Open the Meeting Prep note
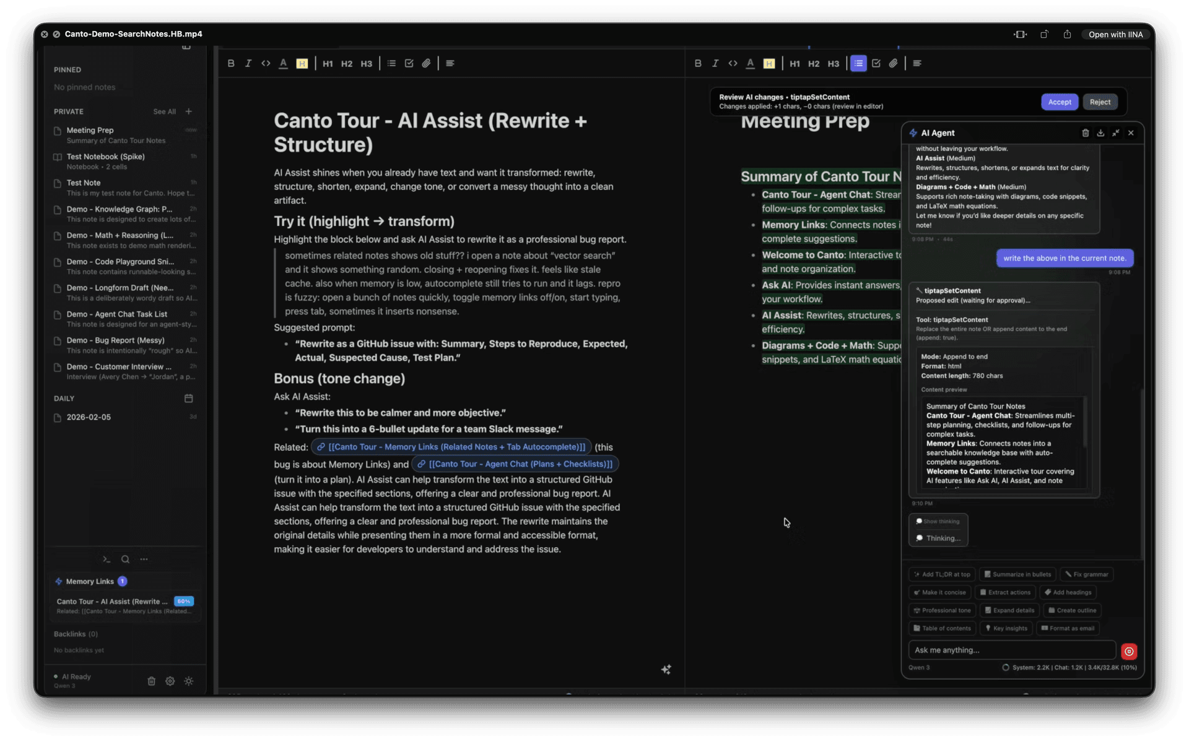Image resolution: width=1189 pixels, height=742 pixels. 90,131
